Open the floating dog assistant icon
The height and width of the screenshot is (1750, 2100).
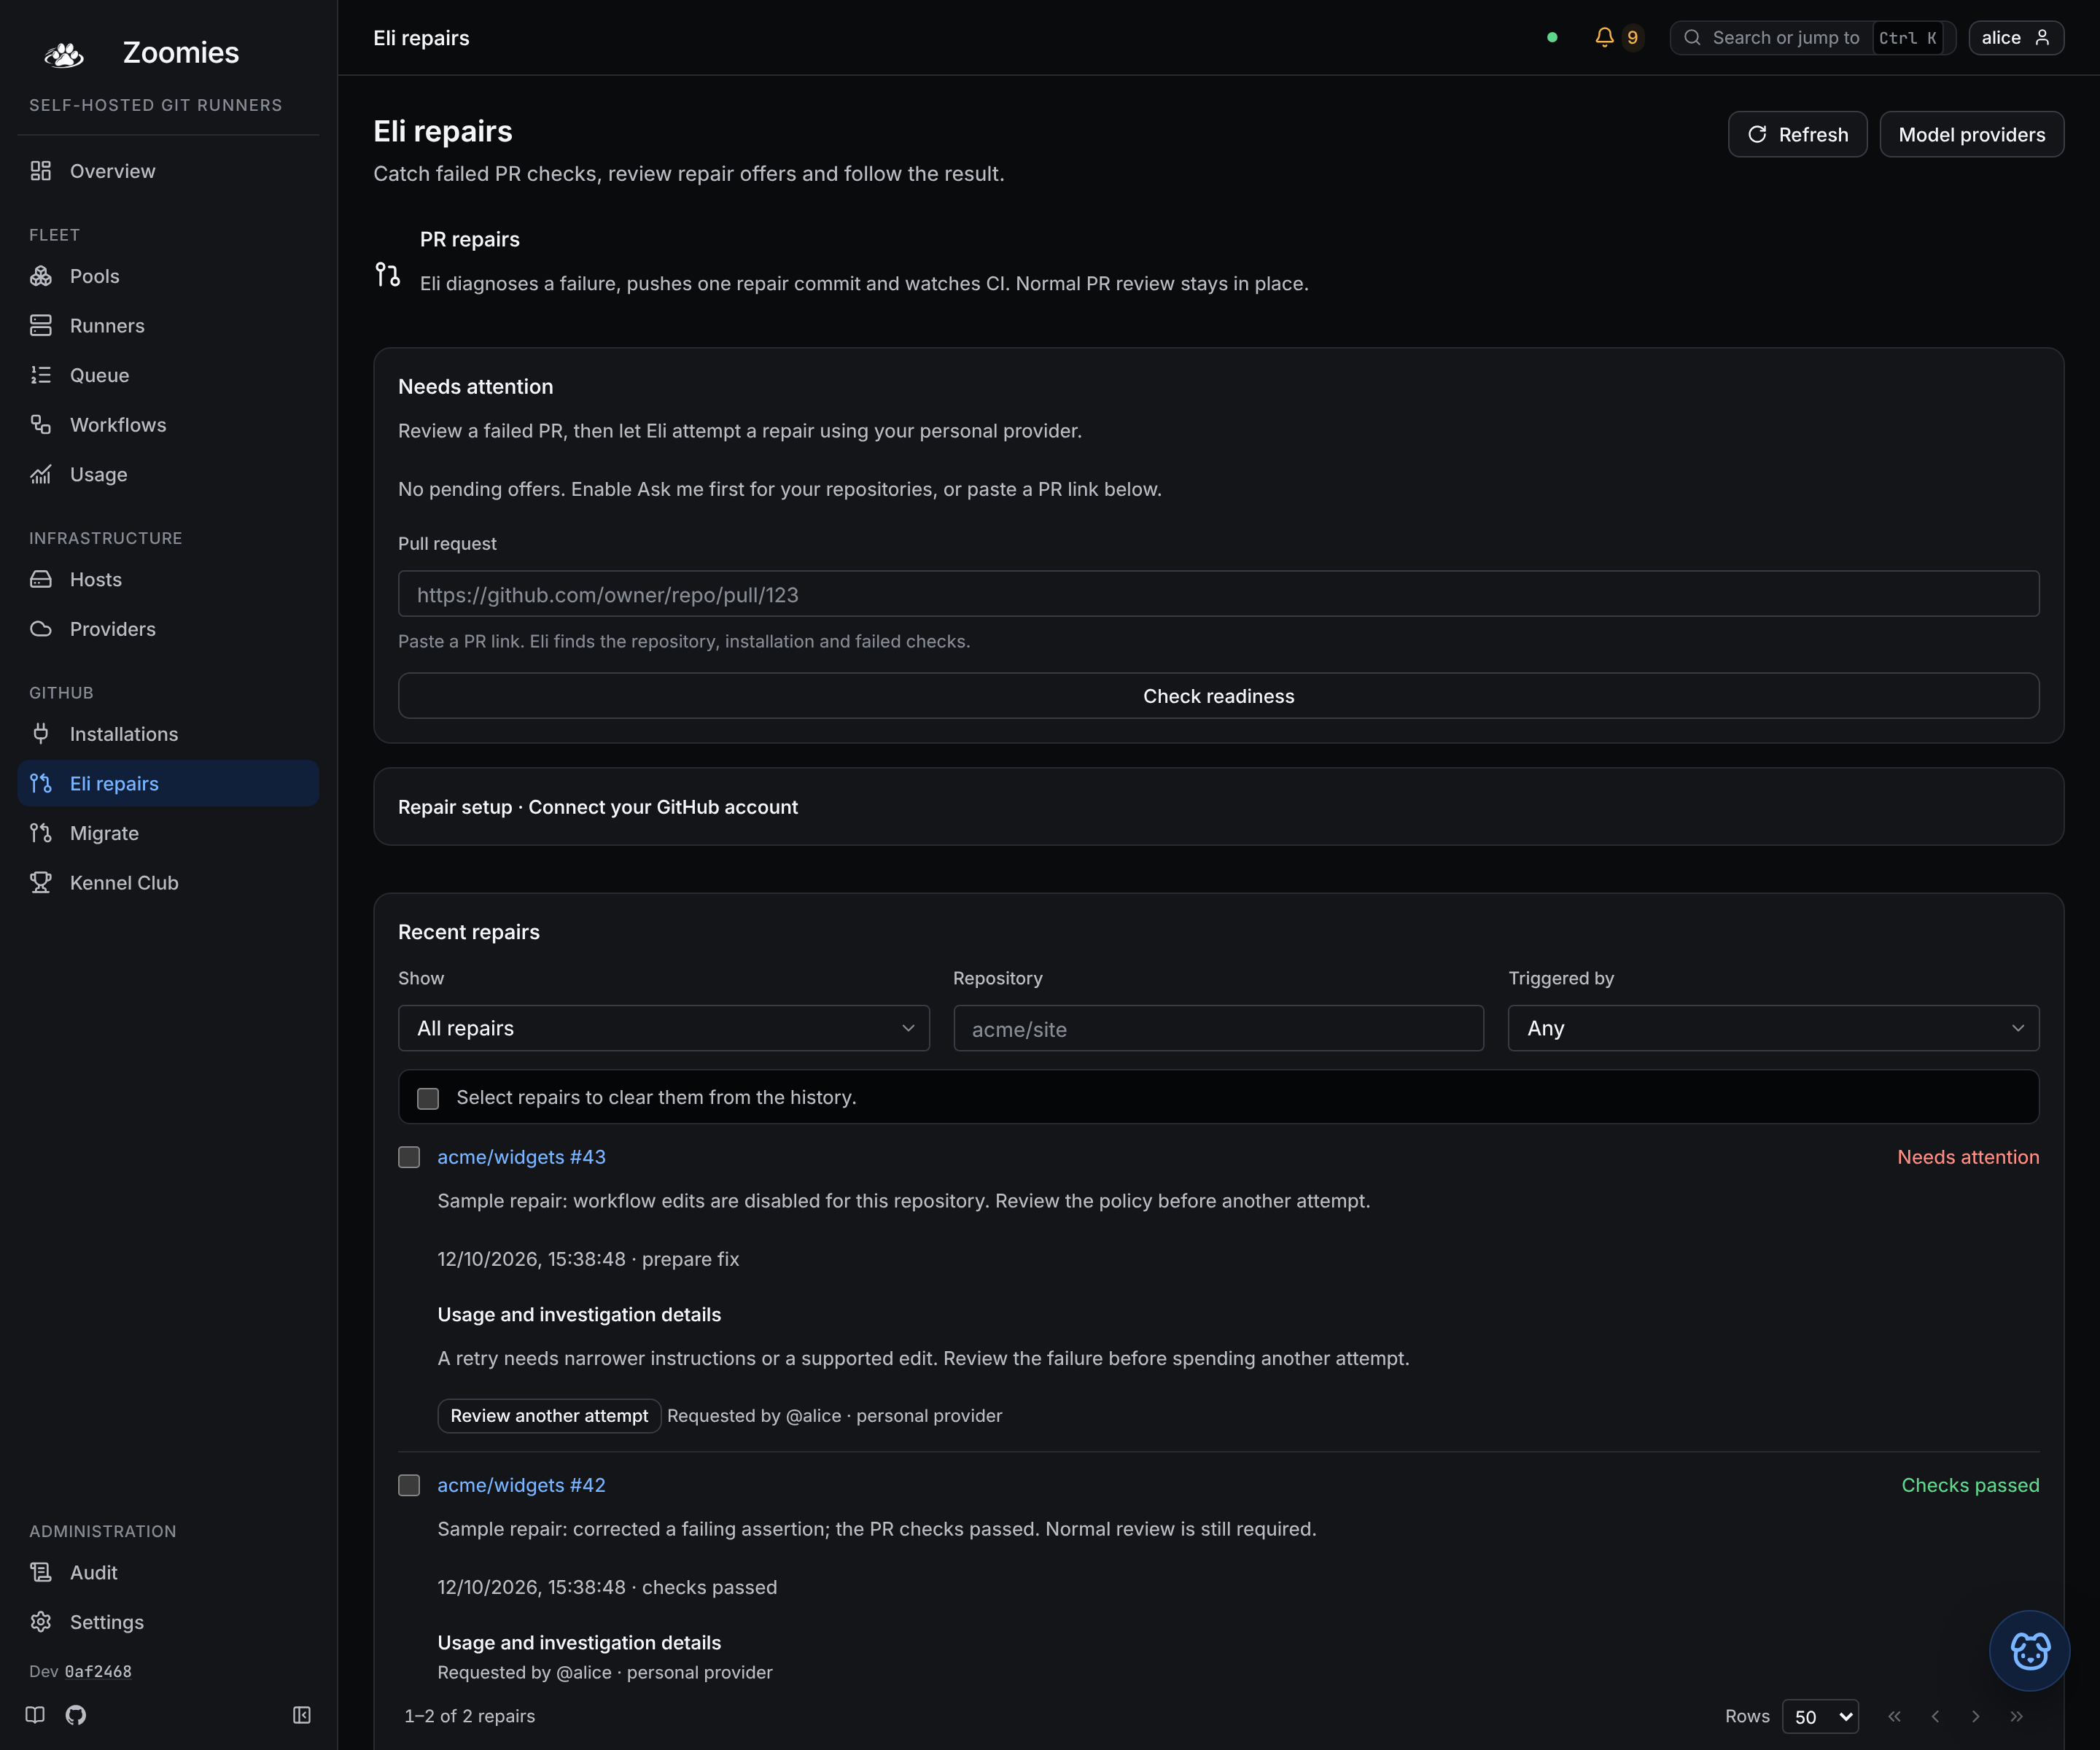2030,1650
